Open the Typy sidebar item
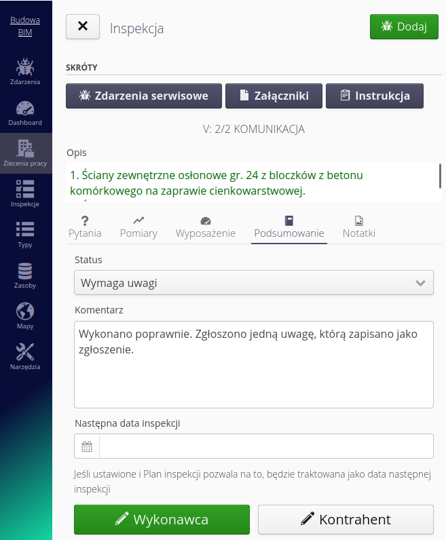Viewport: 446px width, 540px height. pyautogui.click(x=25, y=235)
